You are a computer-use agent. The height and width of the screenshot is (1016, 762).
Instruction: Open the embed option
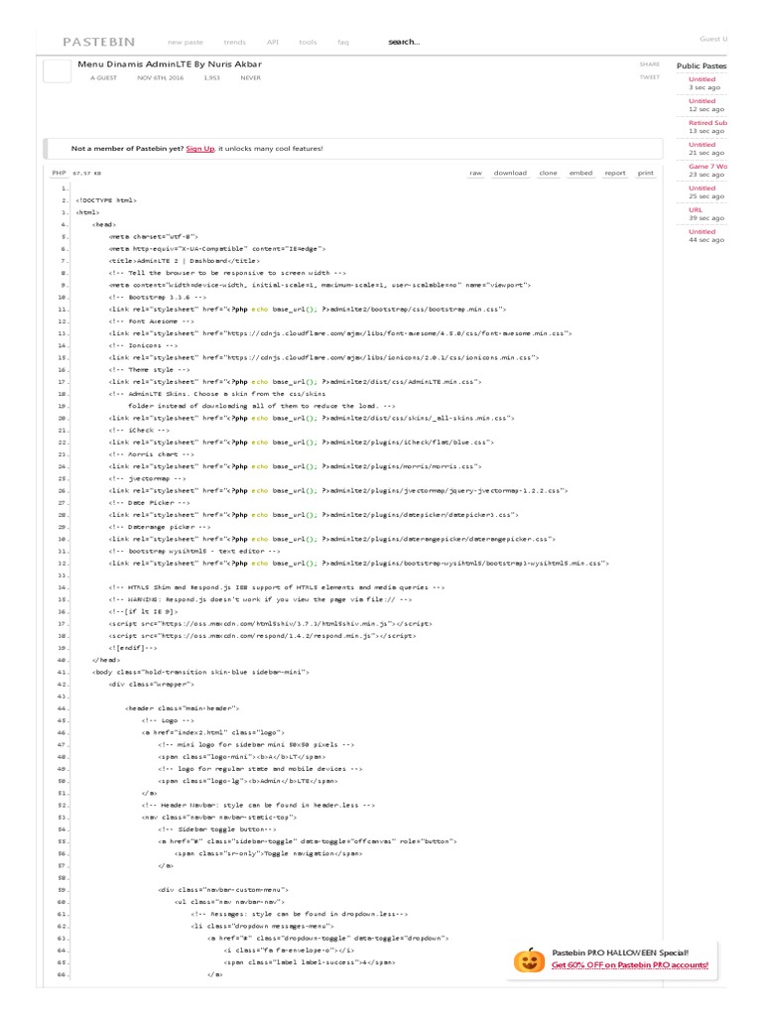pos(580,173)
